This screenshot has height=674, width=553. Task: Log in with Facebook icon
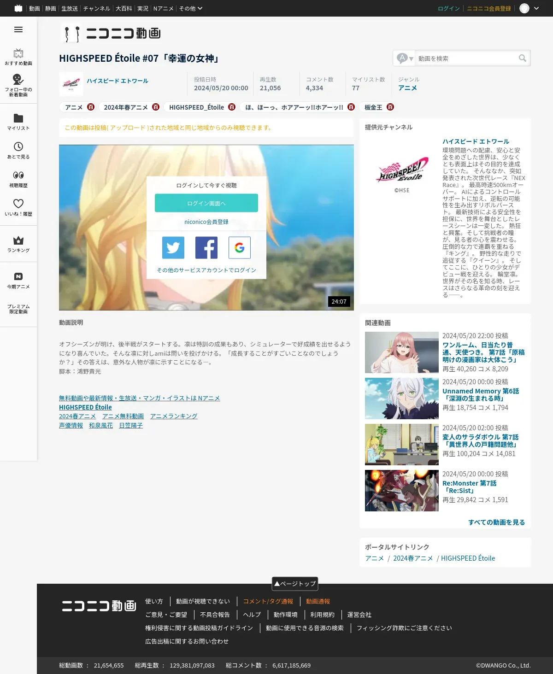tap(206, 248)
